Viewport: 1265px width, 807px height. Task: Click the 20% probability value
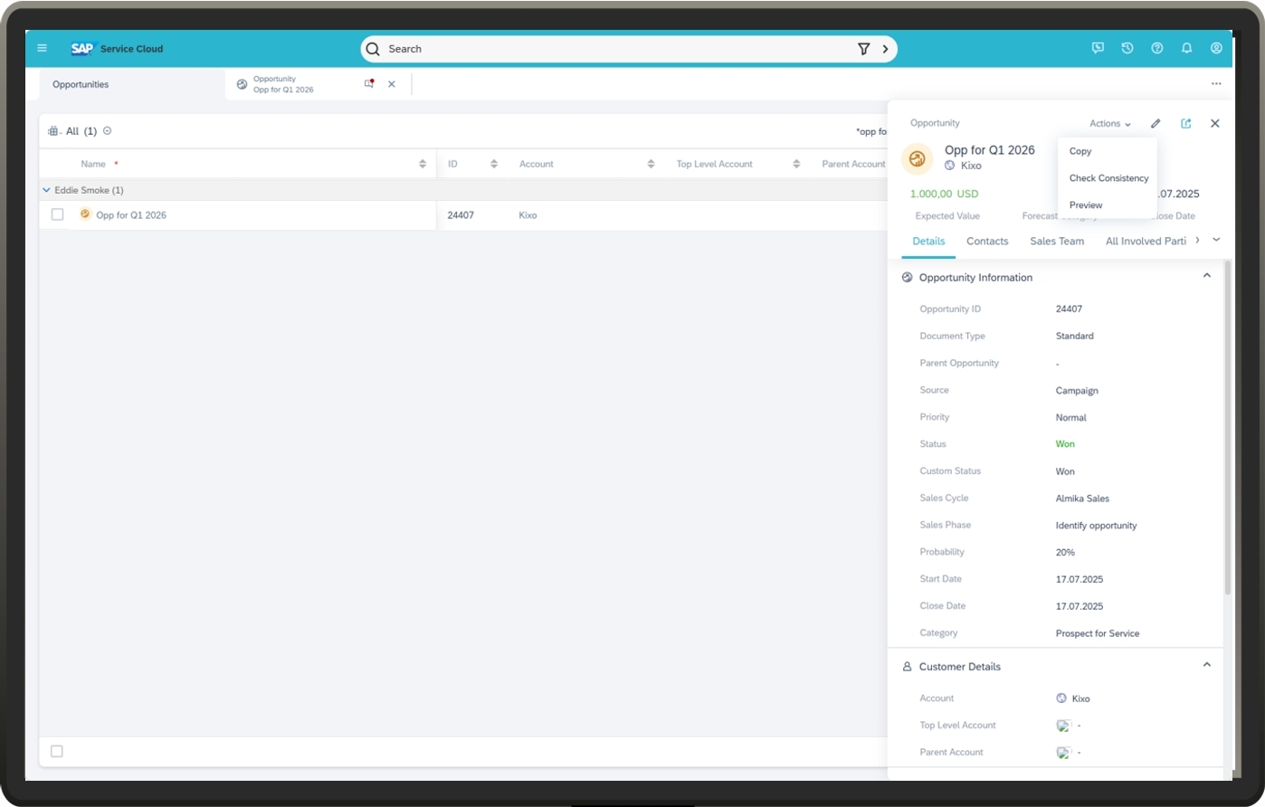click(1065, 552)
